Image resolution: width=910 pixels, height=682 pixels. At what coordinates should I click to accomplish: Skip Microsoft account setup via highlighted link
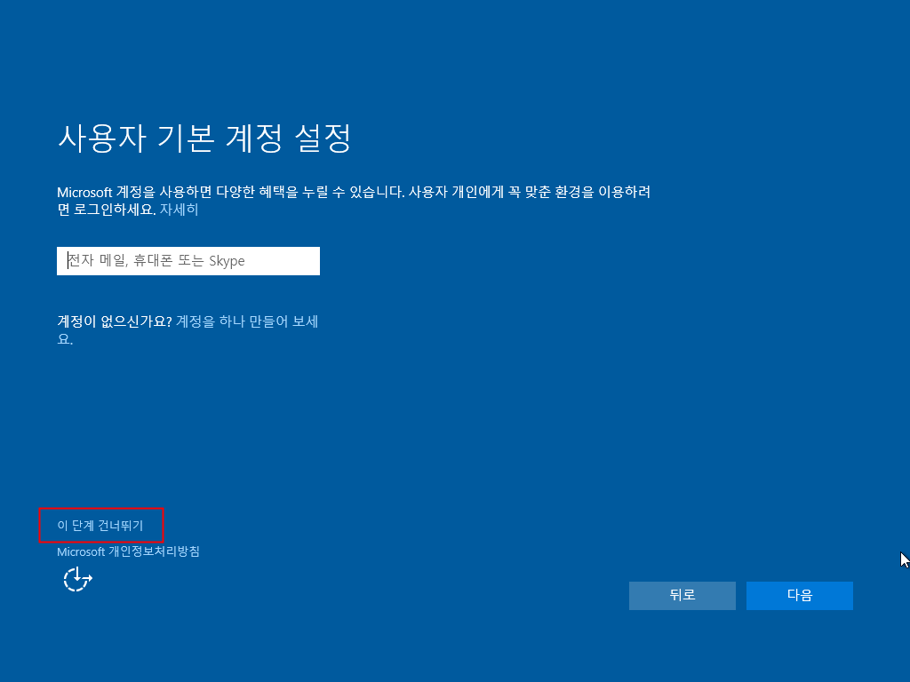point(100,525)
